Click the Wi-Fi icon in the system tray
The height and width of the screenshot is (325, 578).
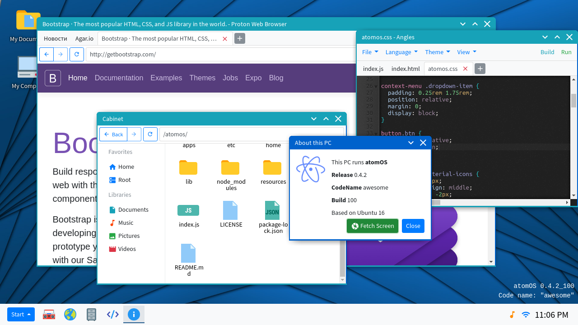point(525,314)
